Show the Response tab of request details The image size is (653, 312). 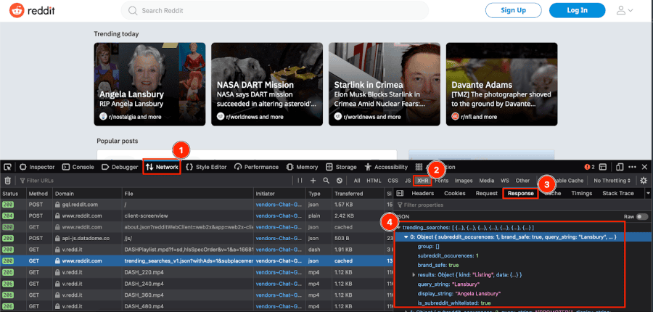520,193
